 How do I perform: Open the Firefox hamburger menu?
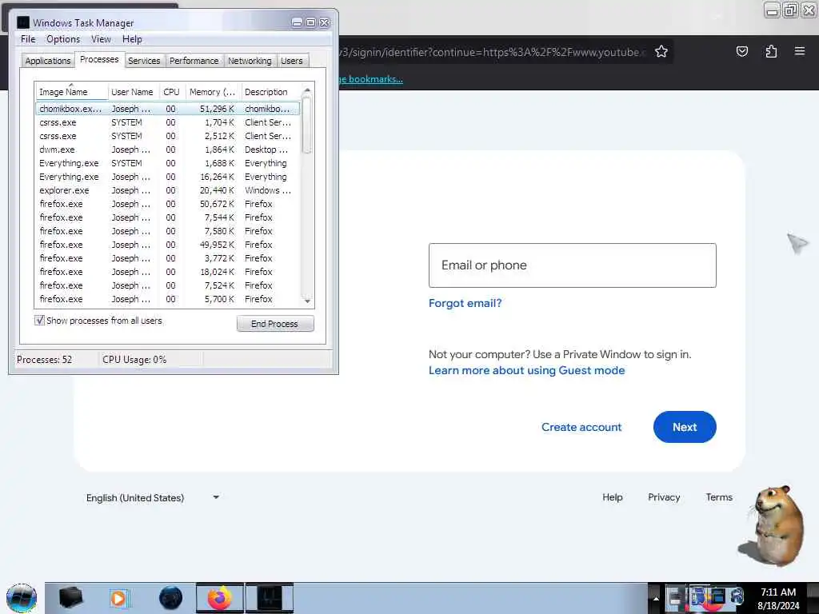pos(800,51)
